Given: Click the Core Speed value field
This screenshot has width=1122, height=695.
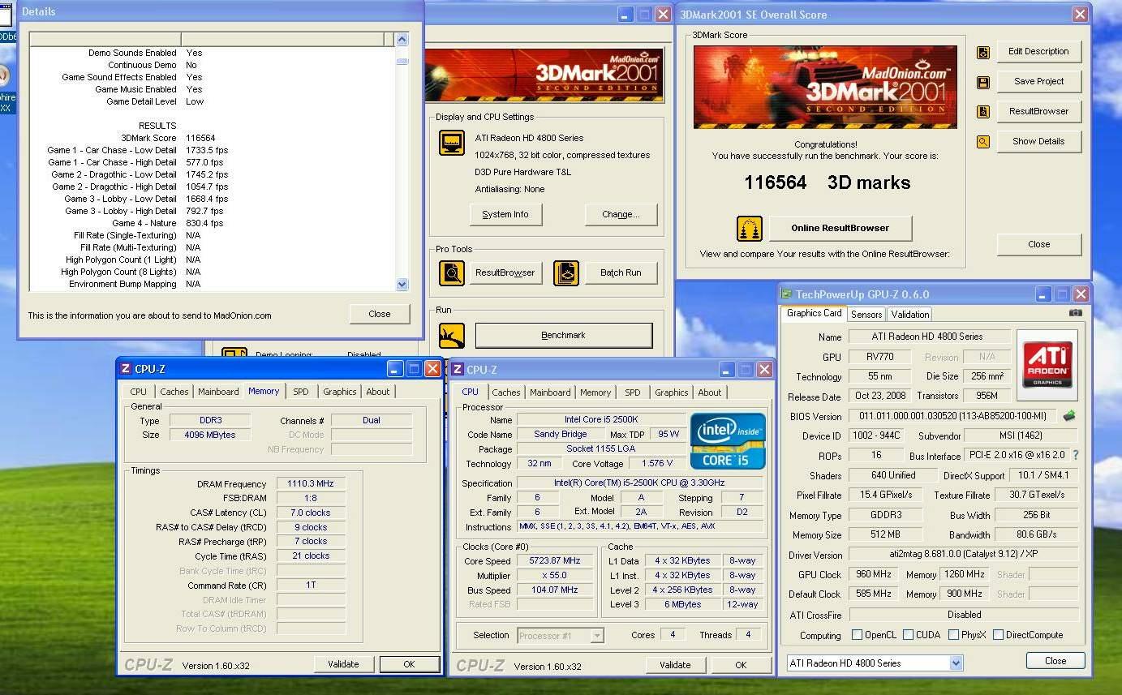Looking at the screenshot, I should pos(555,561).
